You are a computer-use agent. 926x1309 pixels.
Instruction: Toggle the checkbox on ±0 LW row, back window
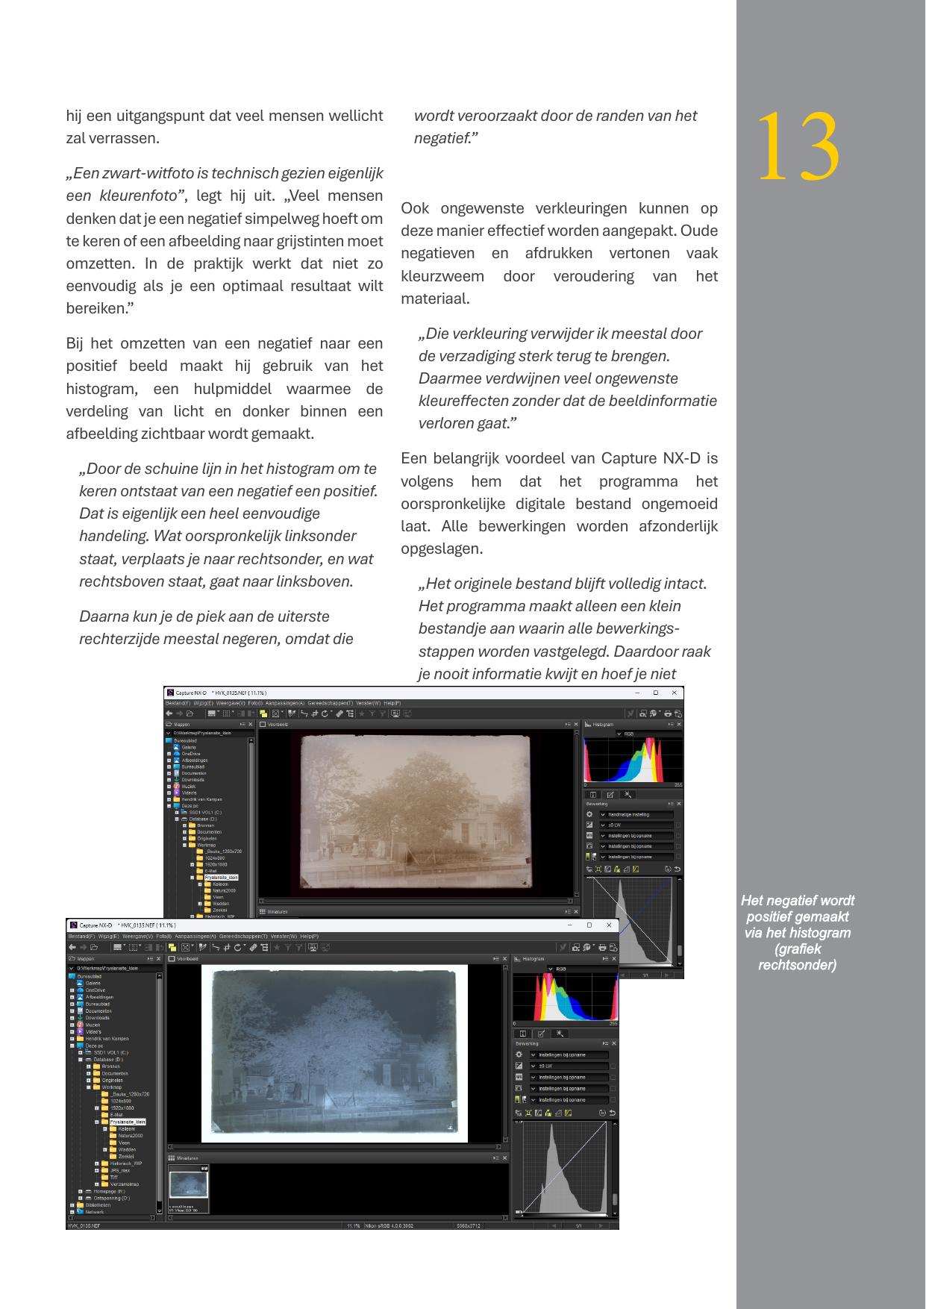678,825
